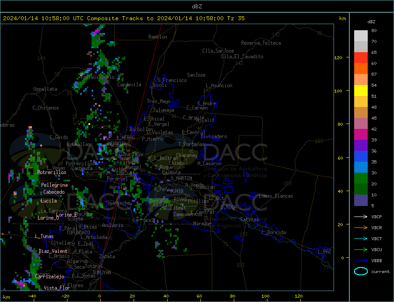Image resolution: width=394 pixels, height=302 pixels.
Task: Click the TUNUYAN map label
Action: coord(102,273)
